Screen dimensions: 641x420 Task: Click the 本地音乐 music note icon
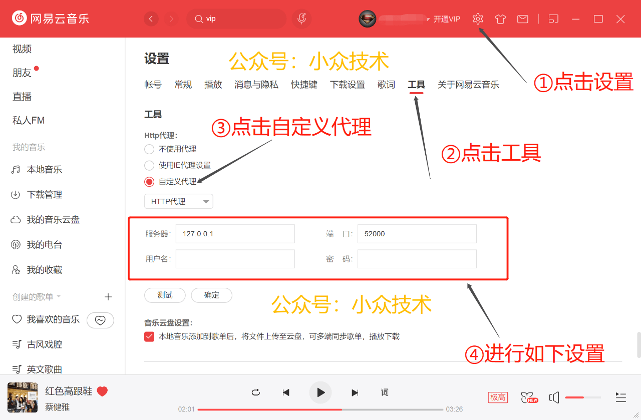pos(16,170)
